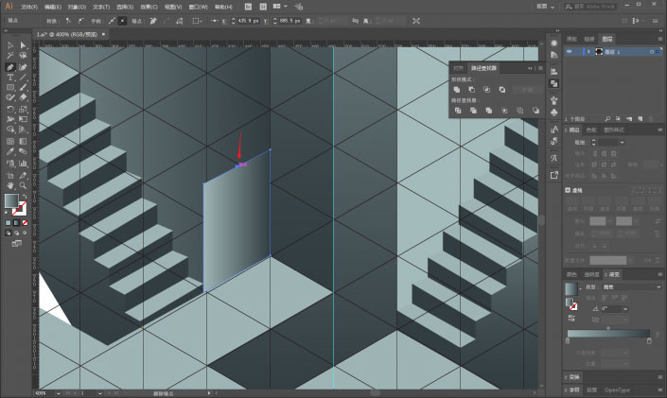Toggle visibility eye of layer 1
Viewport: 667px width, 398px height.
570,51
